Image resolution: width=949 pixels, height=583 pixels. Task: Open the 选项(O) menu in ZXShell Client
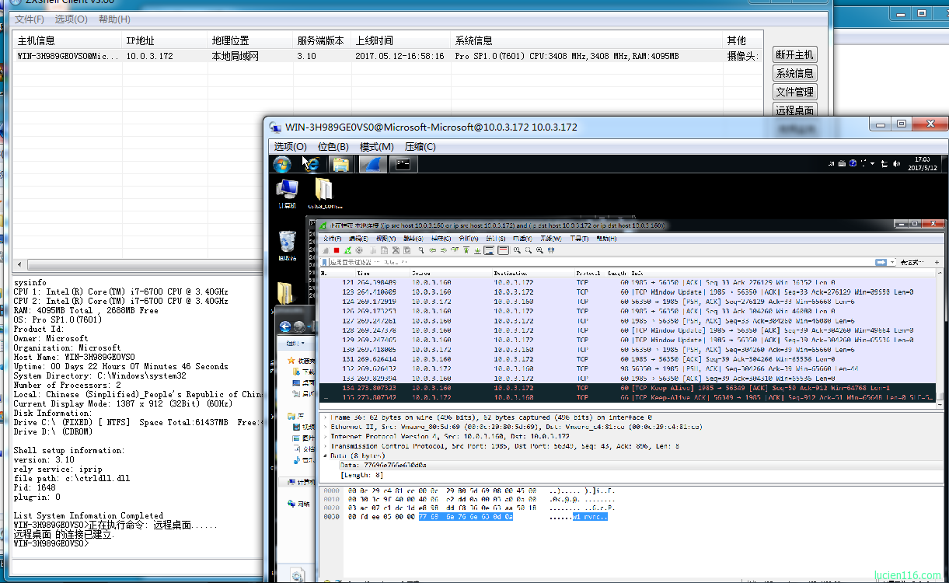point(71,19)
